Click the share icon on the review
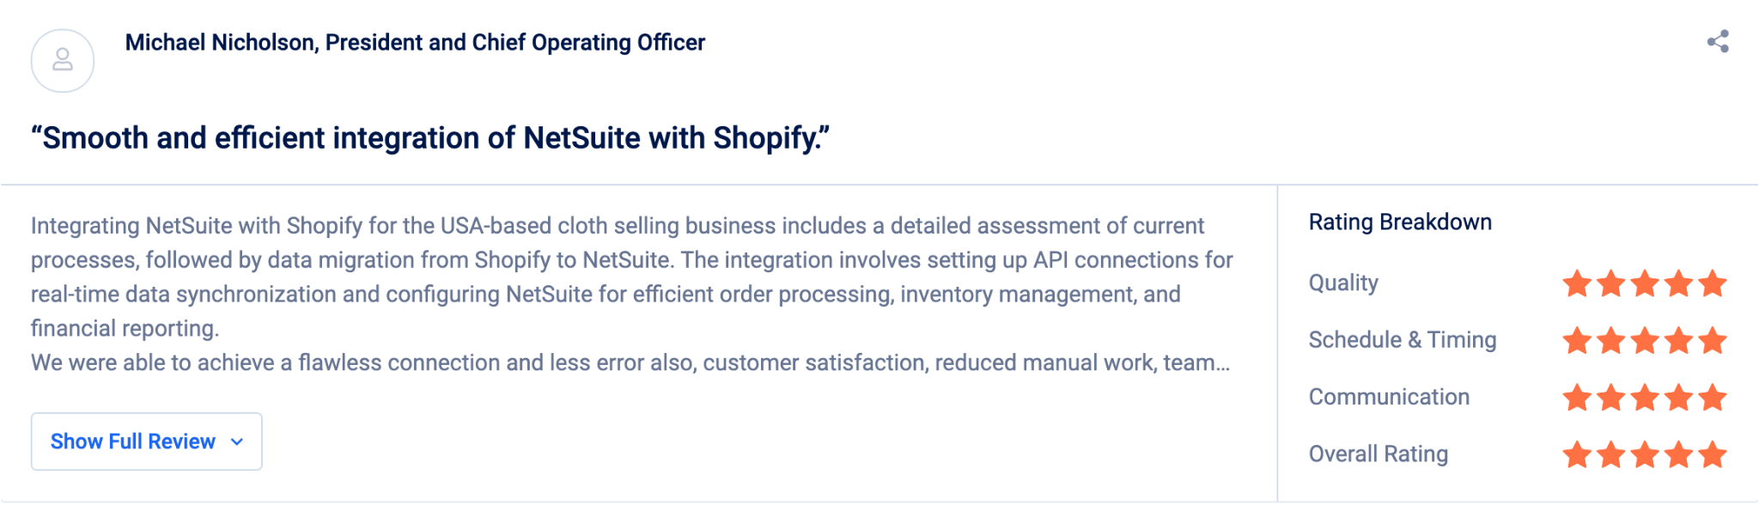This screenshot has height=505, width=1759. [x=1718, y=41]
